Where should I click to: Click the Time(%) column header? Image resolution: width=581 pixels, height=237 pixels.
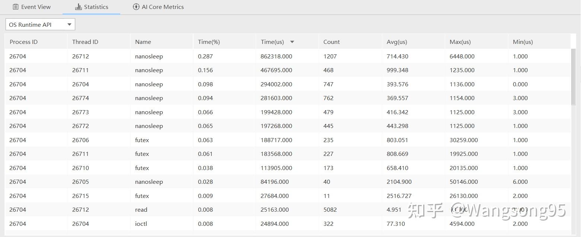pyautogui.click(x=209, y=42)
